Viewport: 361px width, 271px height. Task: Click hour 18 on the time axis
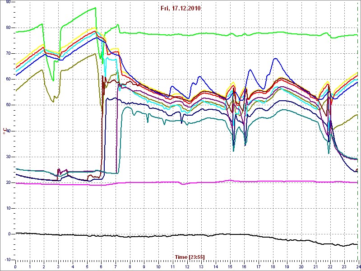click(x=273, y=266)
